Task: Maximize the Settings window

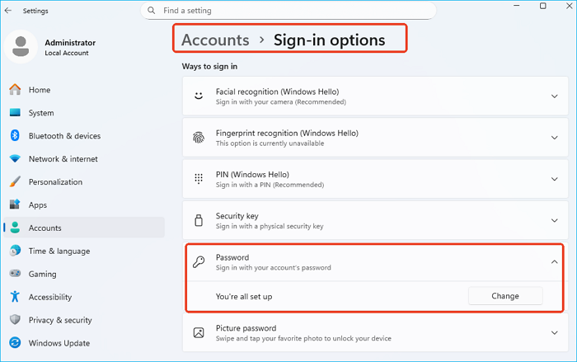Action: [542, 6]
